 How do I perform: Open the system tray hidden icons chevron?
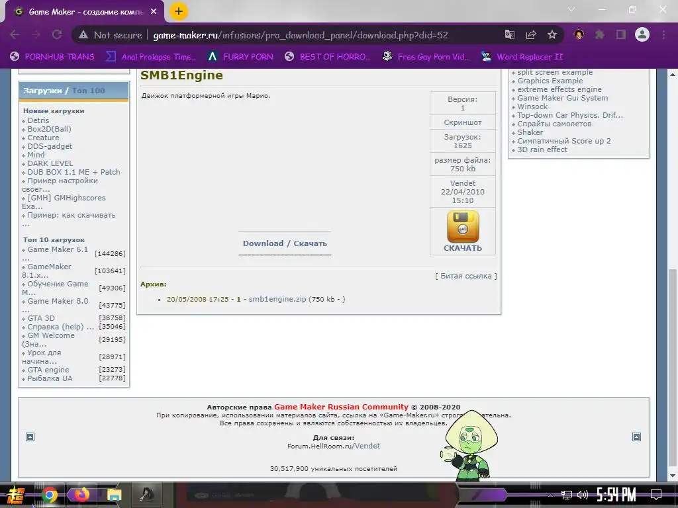[x=550, y=495]
